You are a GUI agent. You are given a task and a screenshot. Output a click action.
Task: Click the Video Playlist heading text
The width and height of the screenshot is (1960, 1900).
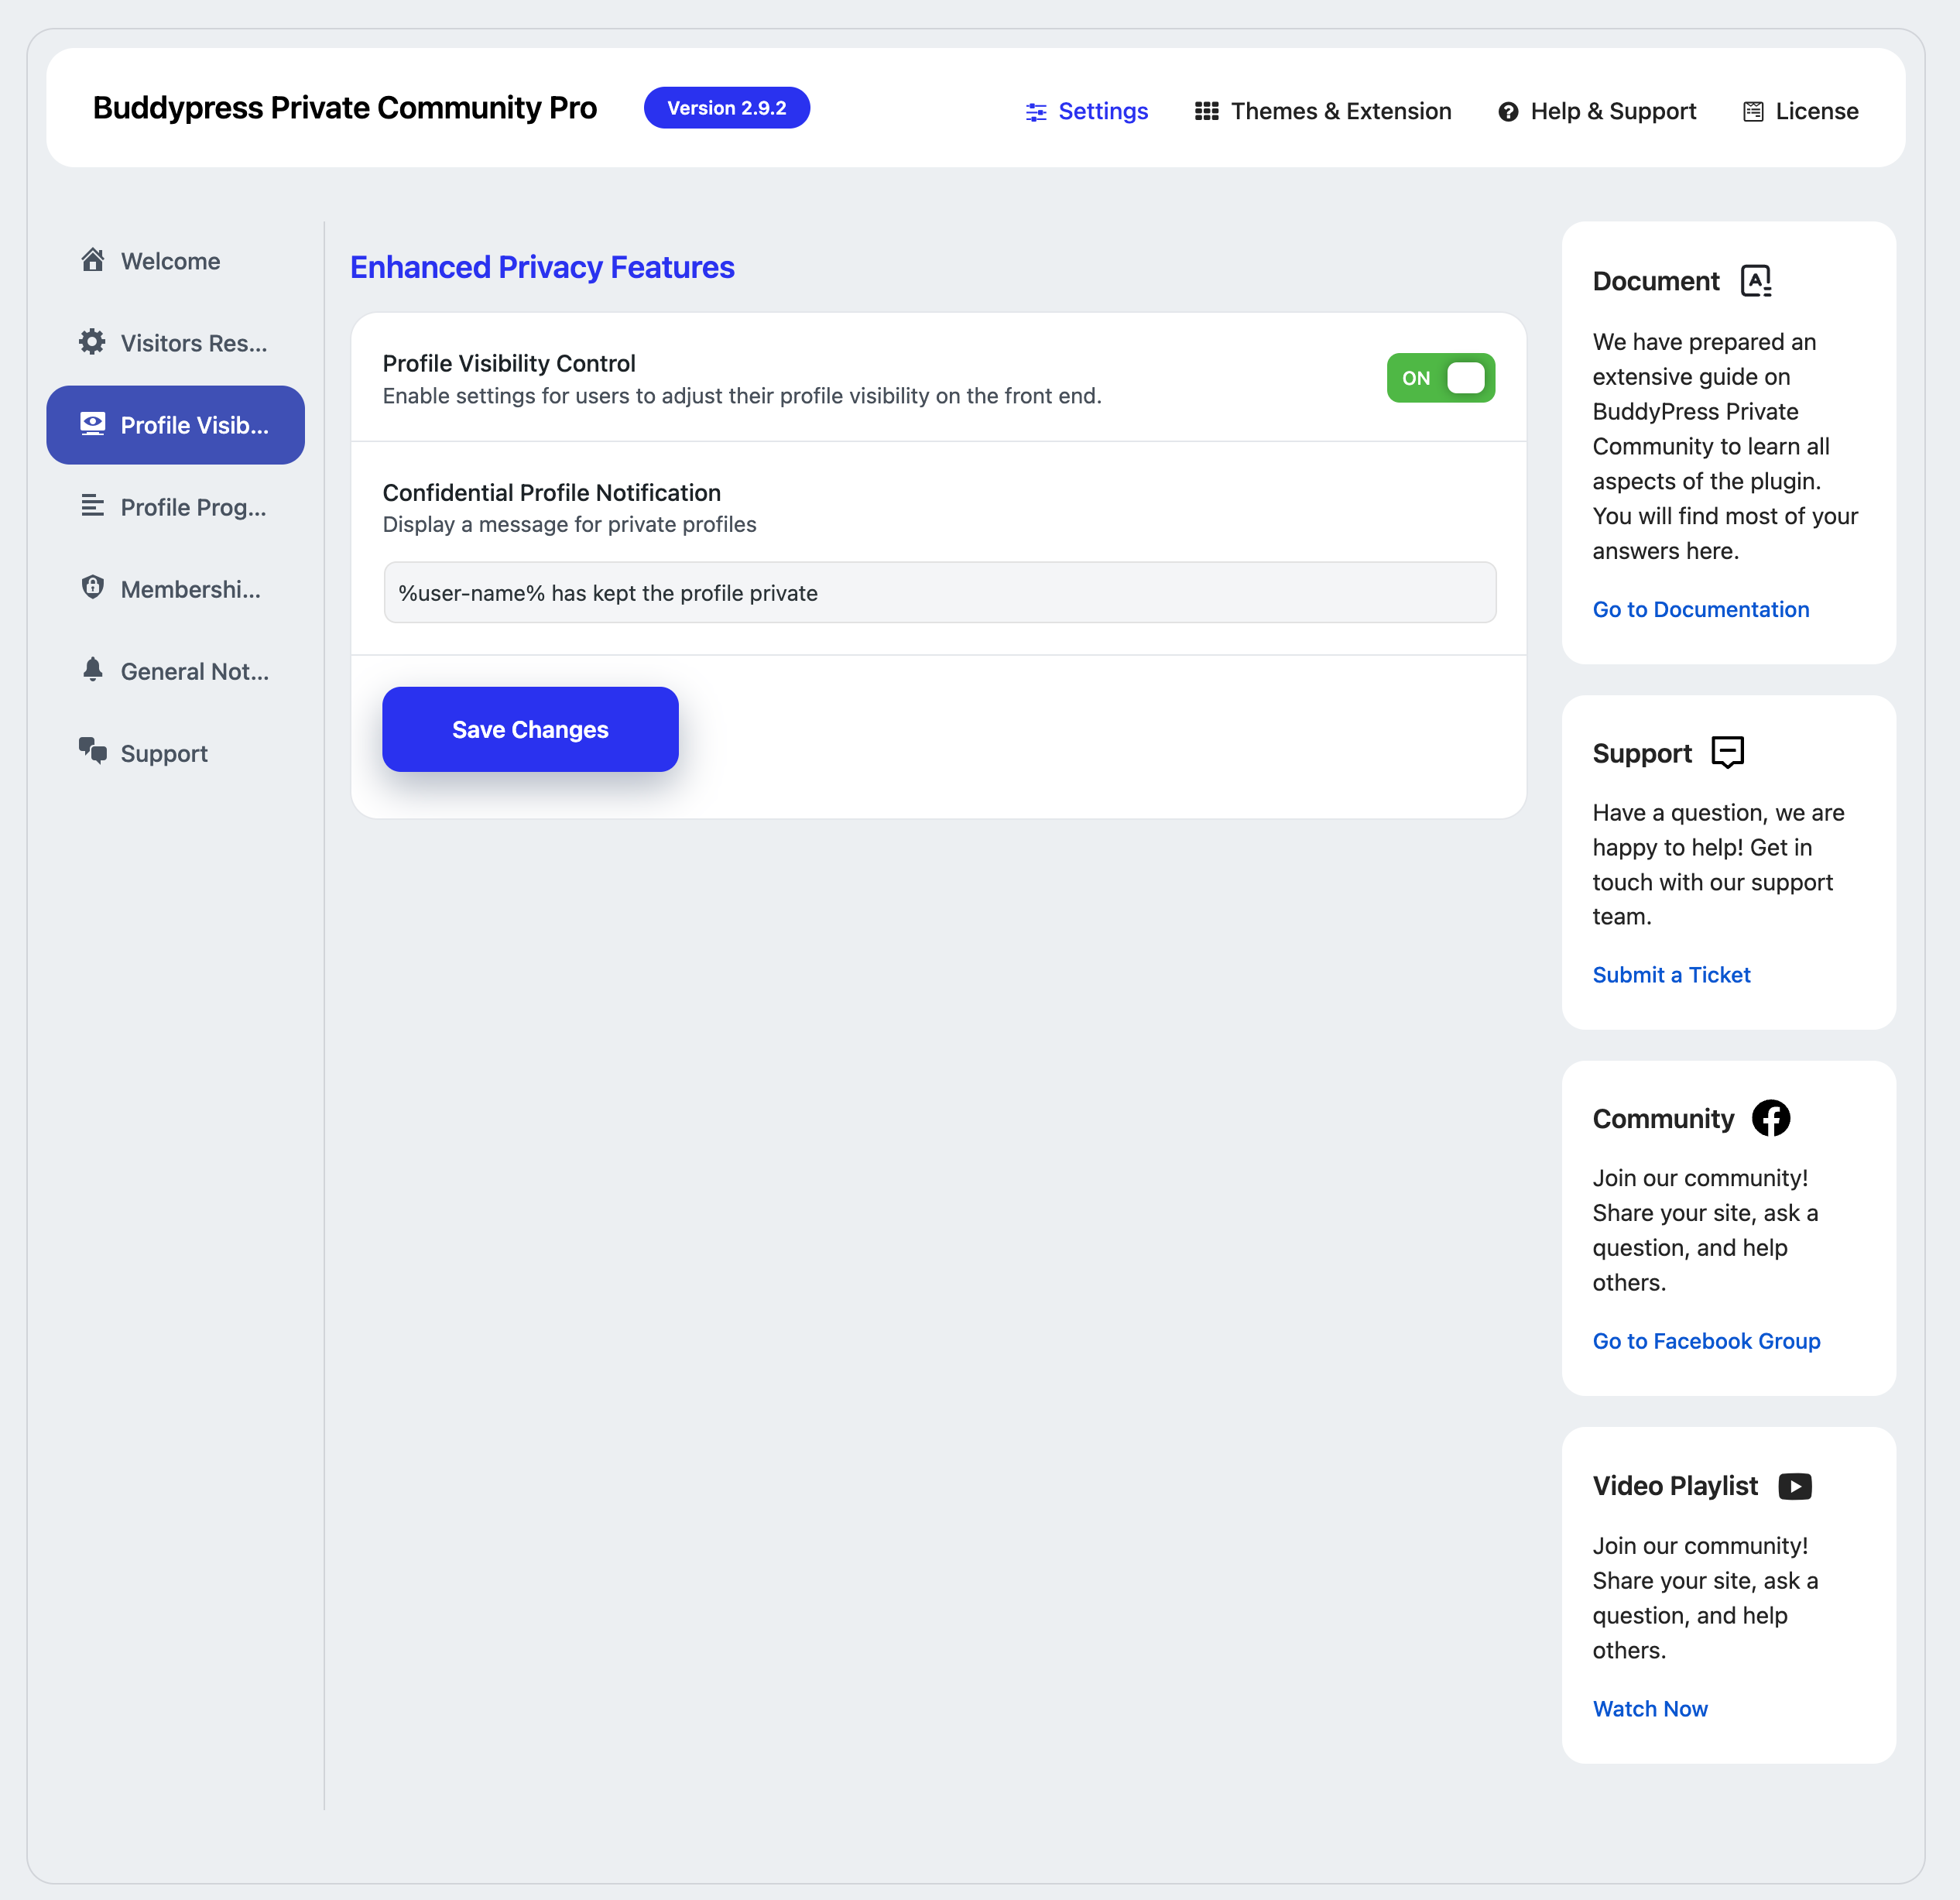1675,1486
